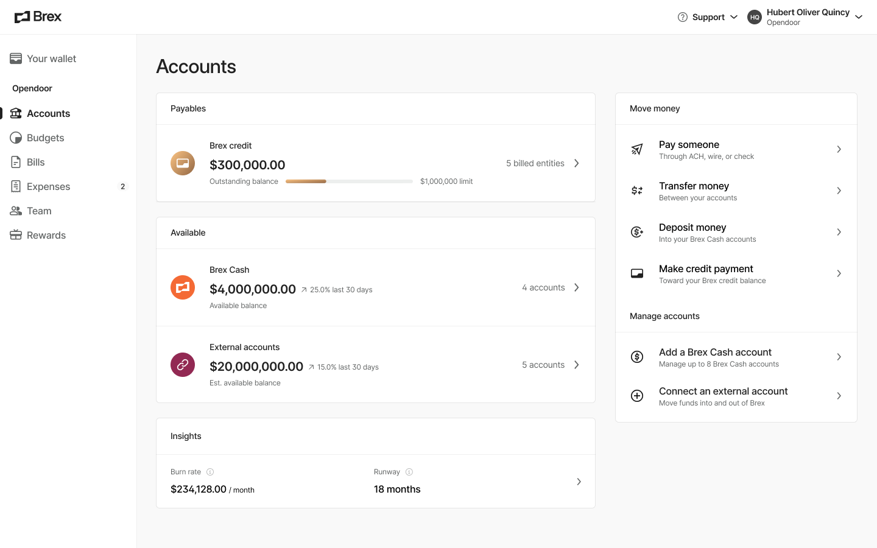Open Pay someone option
This screenshot has height=548, width=877.
click(736, 149)
